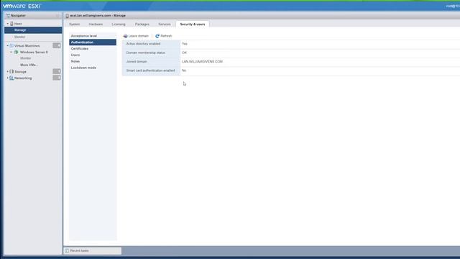This screenshot has height=259, width=460.
Task: Click the host icon in title bar
Action: pos(67,16)
